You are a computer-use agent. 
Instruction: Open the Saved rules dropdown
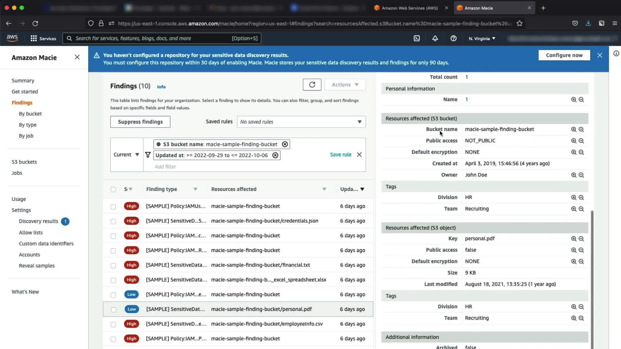coord(301,122)
